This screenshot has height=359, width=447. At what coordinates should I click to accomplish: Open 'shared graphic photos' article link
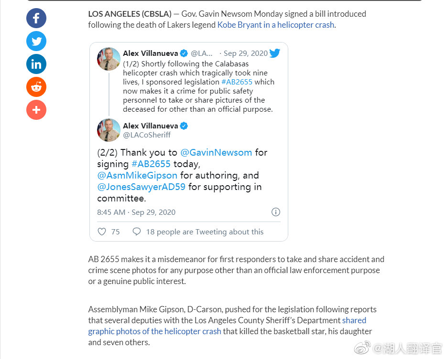pos(227,326)
